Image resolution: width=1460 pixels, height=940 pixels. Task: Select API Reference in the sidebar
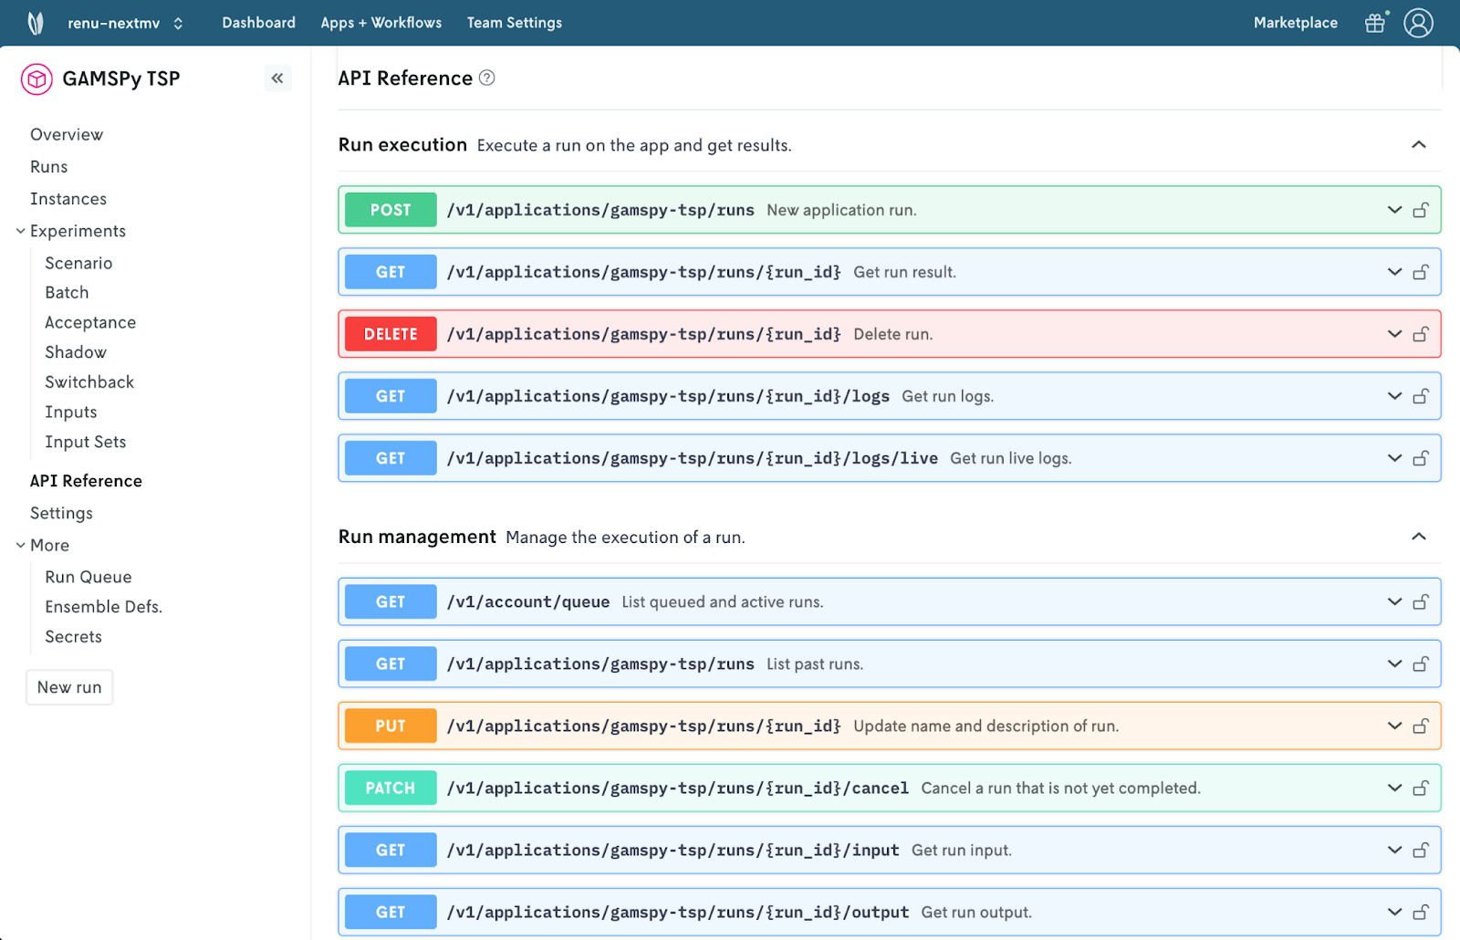click(x=86, y=481)
